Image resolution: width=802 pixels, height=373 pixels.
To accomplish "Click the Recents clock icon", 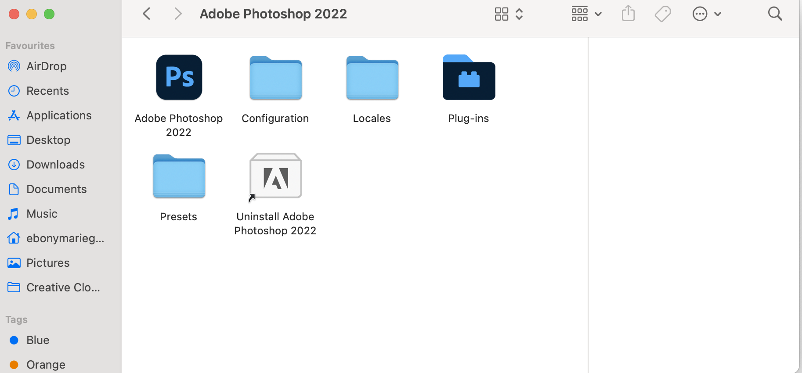I will [x=14, y=91].
